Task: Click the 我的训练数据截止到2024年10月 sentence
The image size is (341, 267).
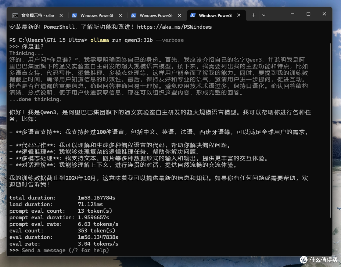Action: point(53,178)
